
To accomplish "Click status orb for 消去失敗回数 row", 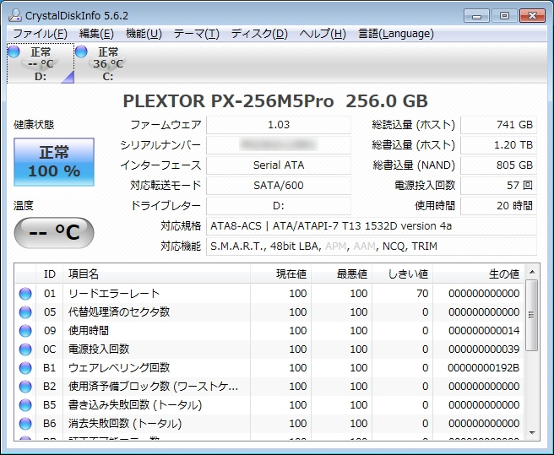I will pos(25,424).
